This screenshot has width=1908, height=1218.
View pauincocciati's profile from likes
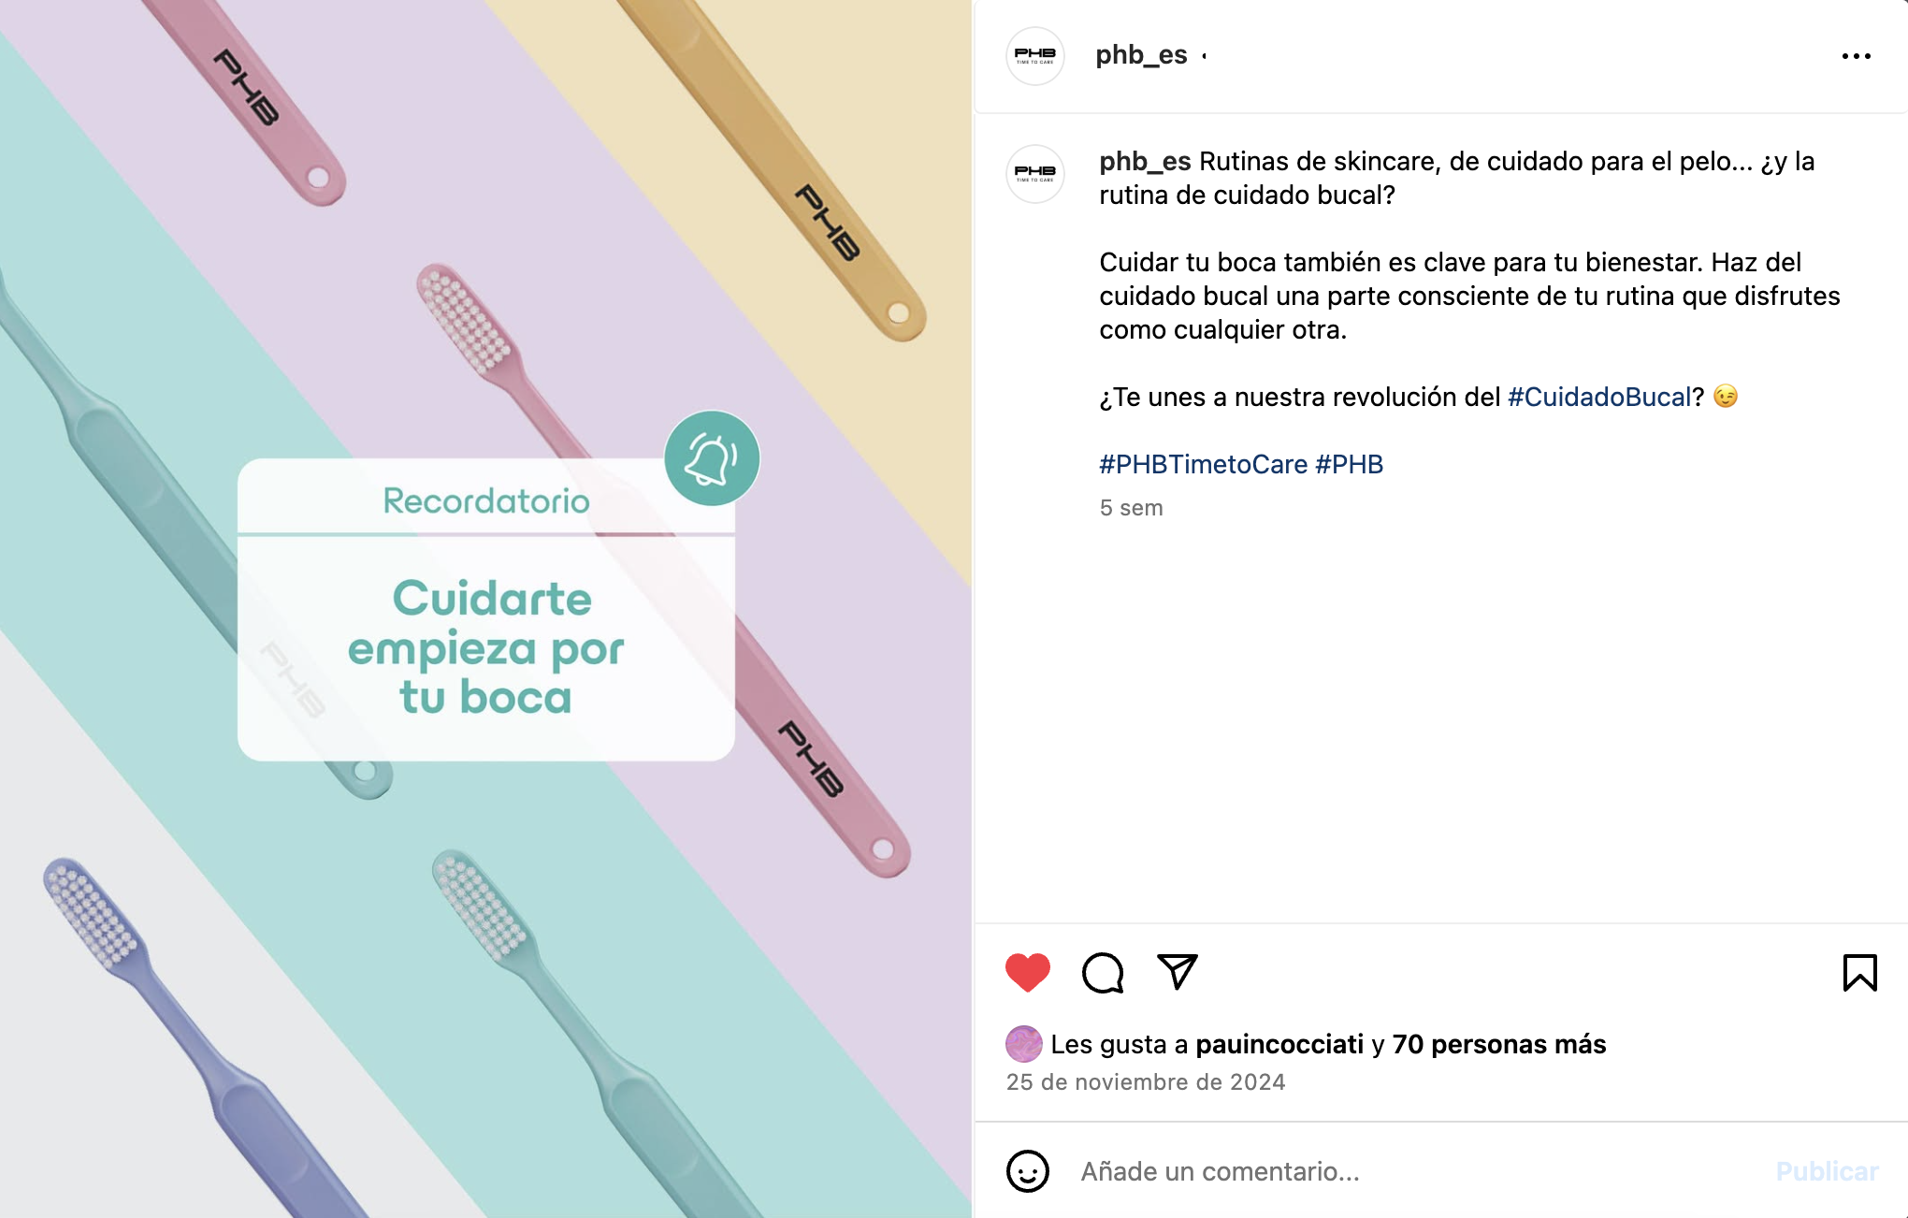tap(1279, 1044)
